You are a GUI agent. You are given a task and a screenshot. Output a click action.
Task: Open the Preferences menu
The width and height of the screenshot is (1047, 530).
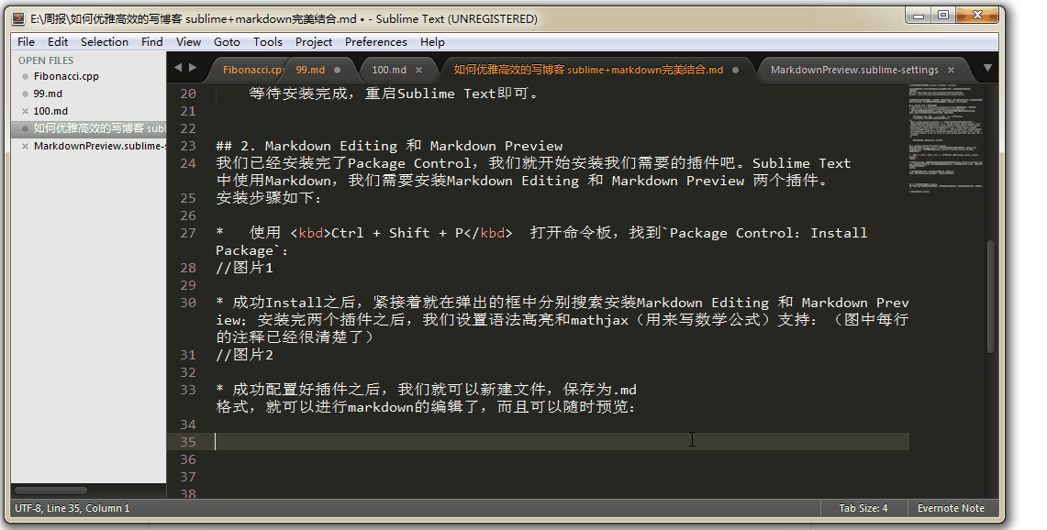pos(375,41)
